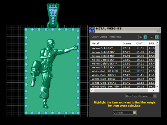Click the horizontal scroll right arrow

click(153, 90)
